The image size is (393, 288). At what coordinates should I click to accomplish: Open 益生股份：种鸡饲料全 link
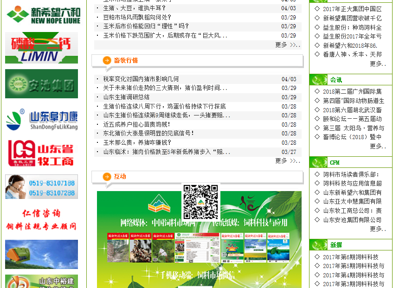pos(352,27)
